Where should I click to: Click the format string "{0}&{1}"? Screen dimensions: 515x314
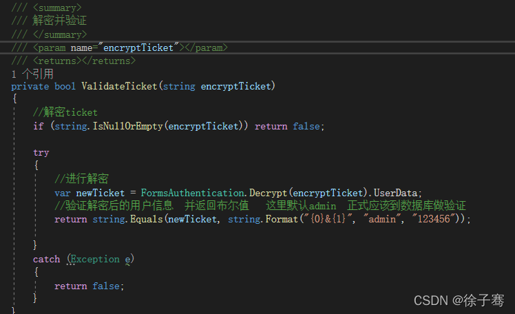pyautogui.click(x=329, y=219)
